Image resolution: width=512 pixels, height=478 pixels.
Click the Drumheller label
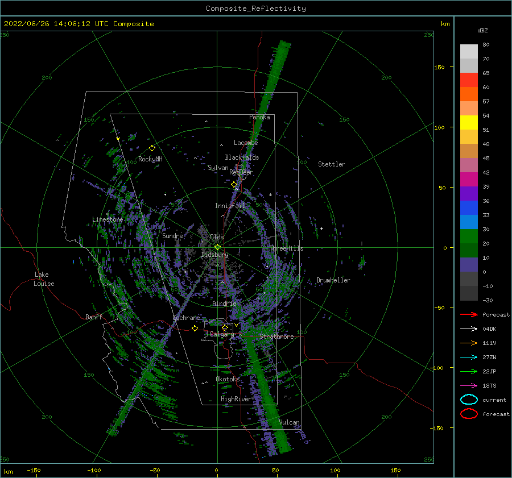pos(333,280)
